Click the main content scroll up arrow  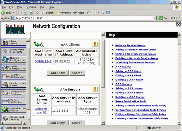point(103,34)
